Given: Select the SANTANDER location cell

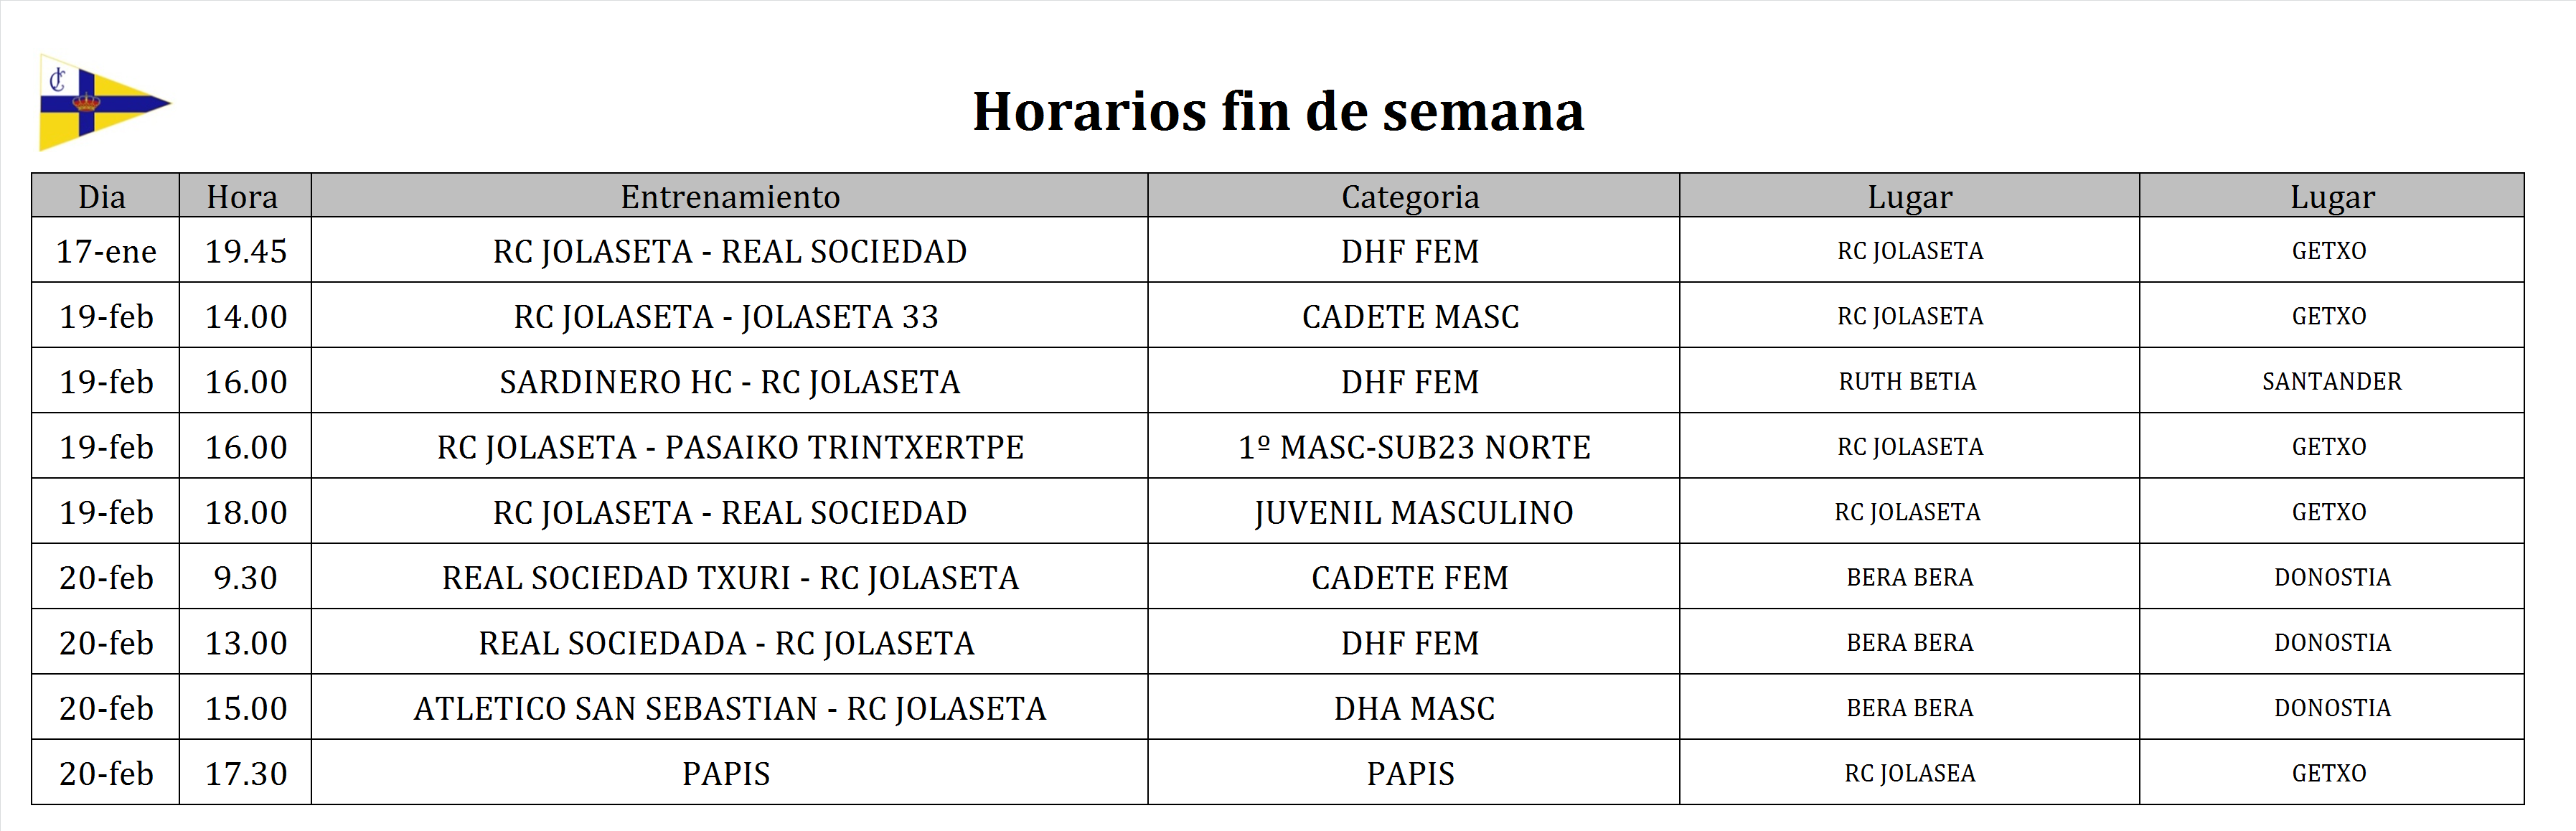Looking at the screenshot, I should coord(2331,381).
